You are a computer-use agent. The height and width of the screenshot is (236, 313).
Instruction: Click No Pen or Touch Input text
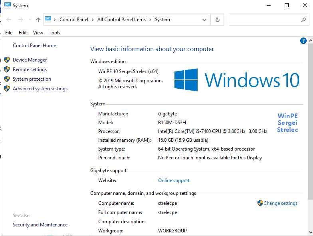click(x=210, y=157)
